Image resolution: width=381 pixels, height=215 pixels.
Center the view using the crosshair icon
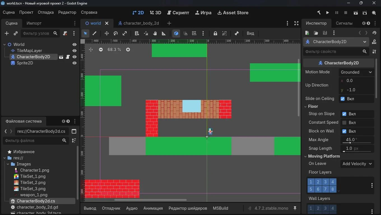(91, 50)
